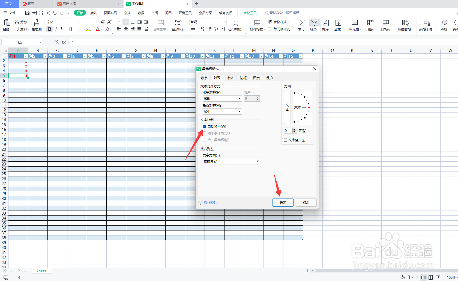Screen dimensions: 458x281
Task: Click the yellow fill color bucket swatch
Action: point(88,29)
